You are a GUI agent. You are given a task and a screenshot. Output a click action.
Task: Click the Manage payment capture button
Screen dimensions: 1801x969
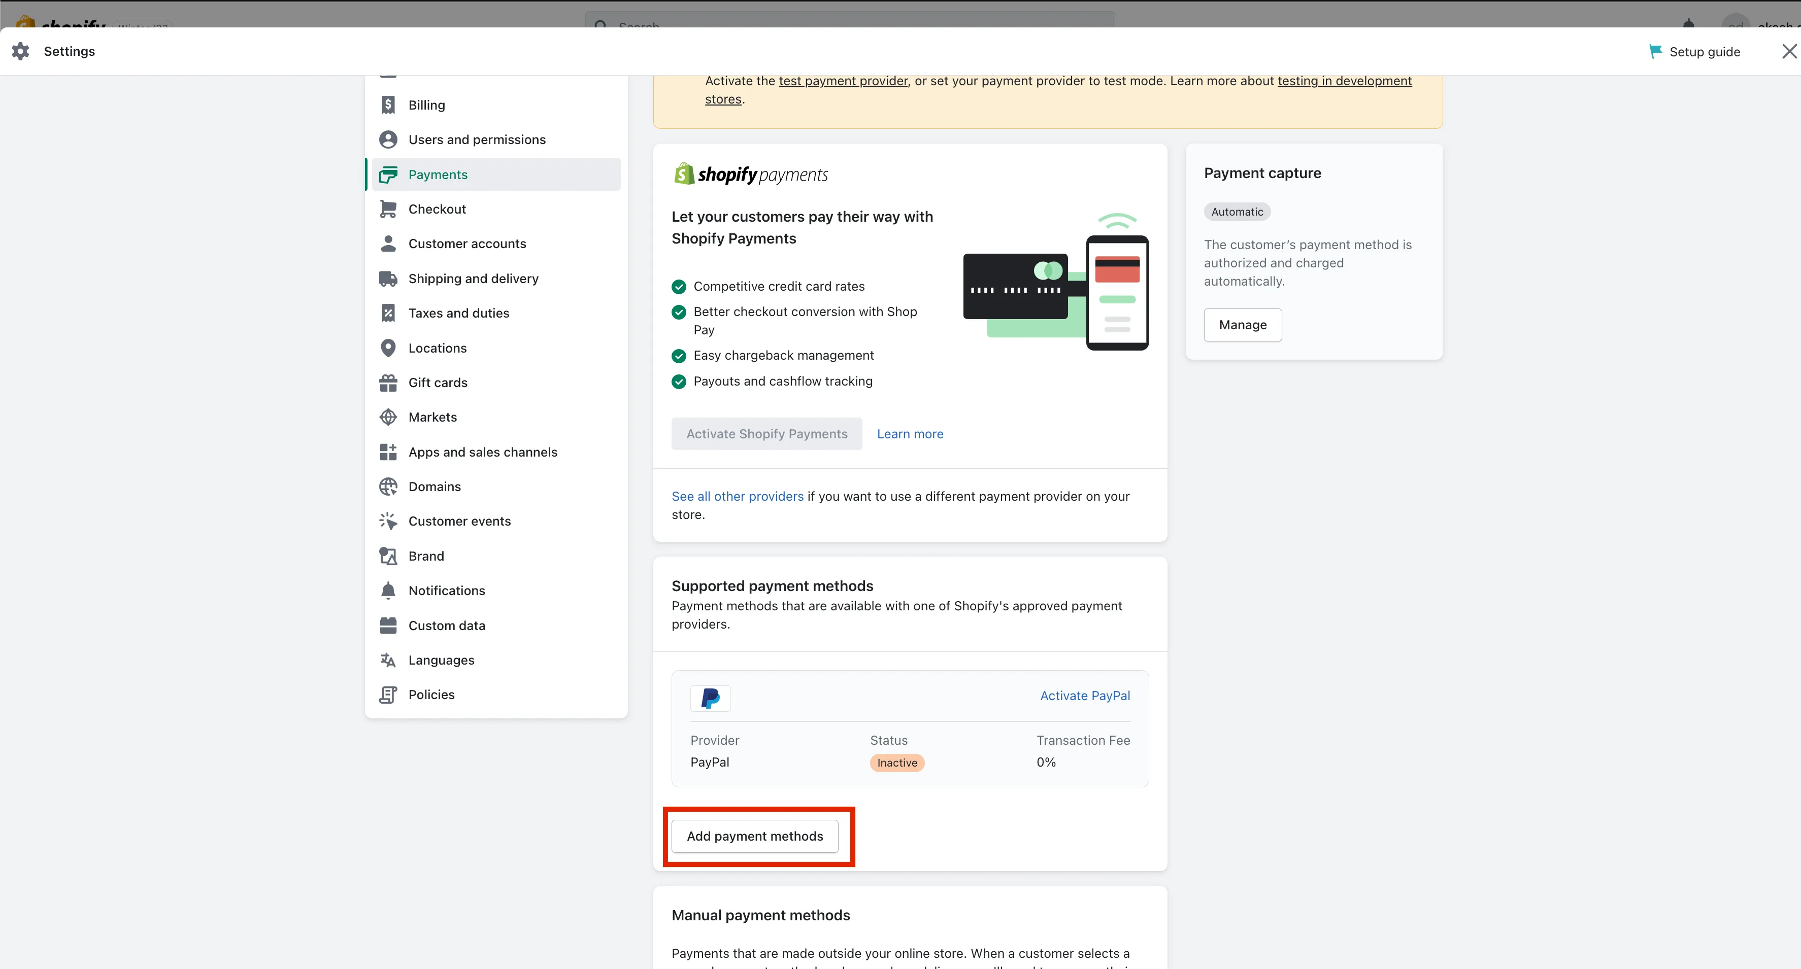coord(1243,325)
